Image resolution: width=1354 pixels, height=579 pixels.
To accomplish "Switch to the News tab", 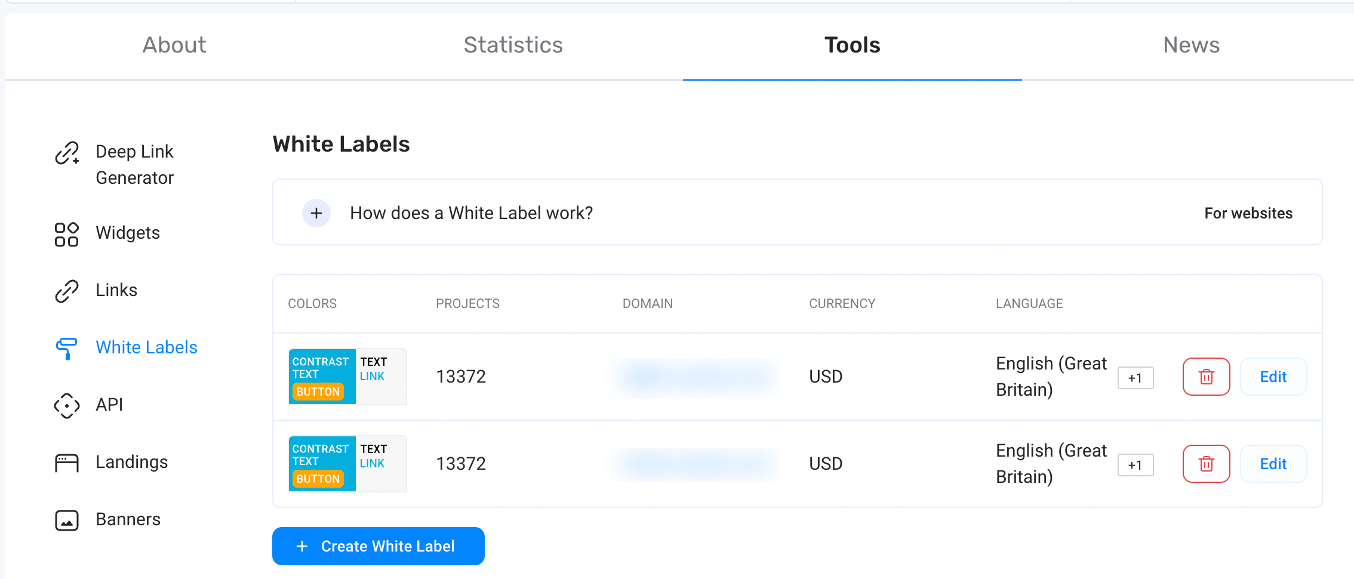I will (1191, 45).
